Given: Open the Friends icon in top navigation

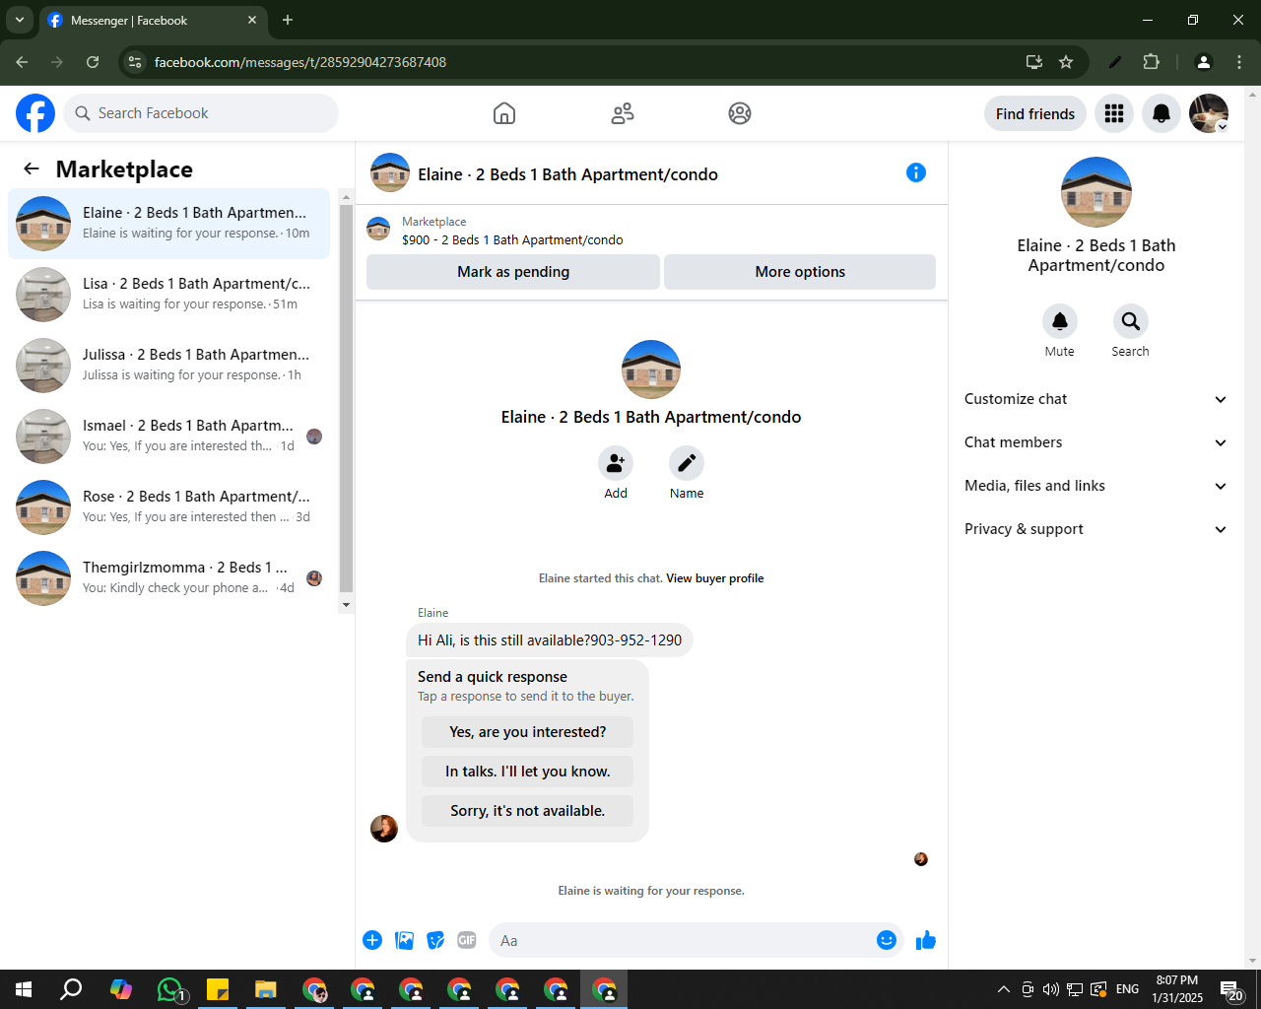Looking at the screenshot, I should tap(623, 113).
